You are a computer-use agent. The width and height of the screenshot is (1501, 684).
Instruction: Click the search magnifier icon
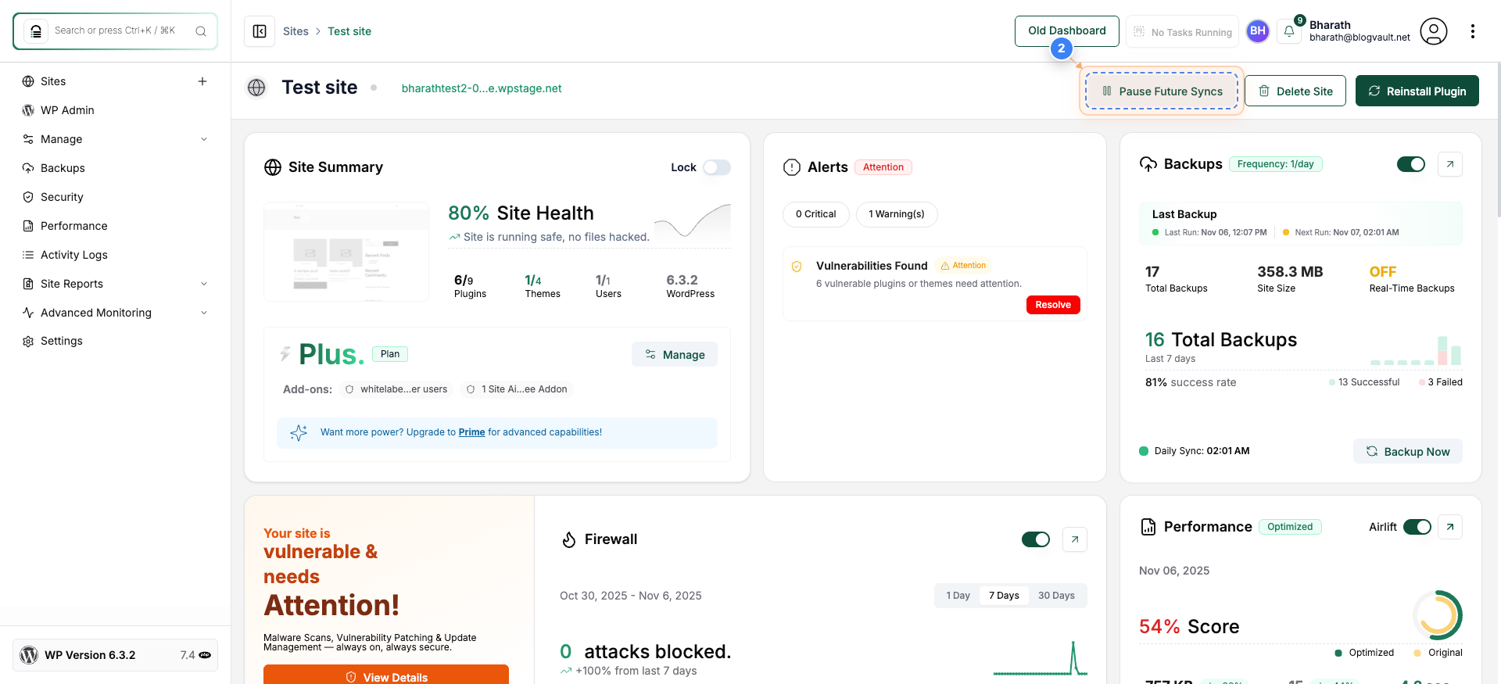click(201, 31)
